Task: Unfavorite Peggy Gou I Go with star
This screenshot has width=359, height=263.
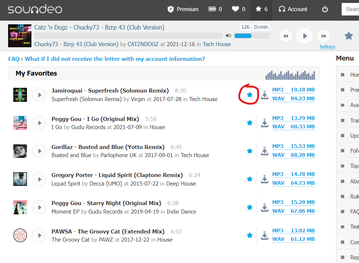Action: coord(250,123)
